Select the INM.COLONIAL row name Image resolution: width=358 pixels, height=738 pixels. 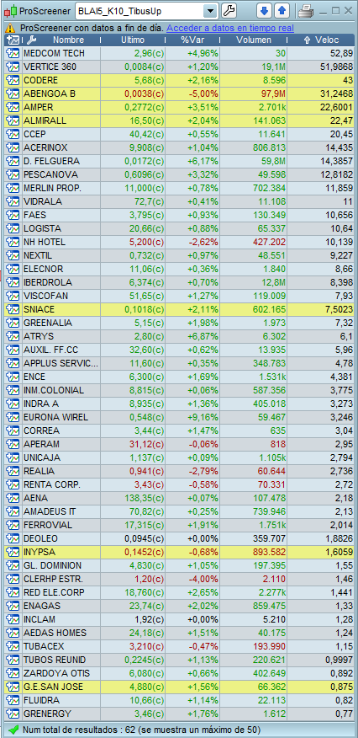(54, 390)
